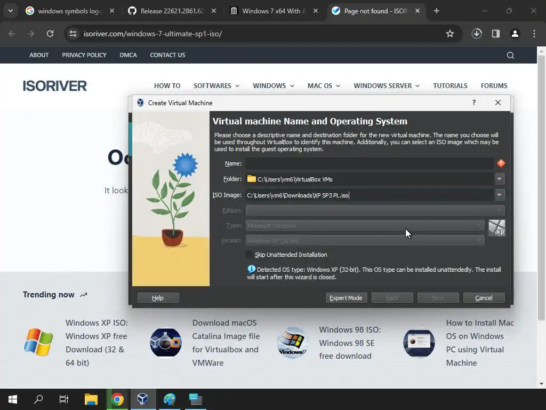546x410 pixels.
Task: Click the Windows XP logo thumbnail
Action: 38,342
